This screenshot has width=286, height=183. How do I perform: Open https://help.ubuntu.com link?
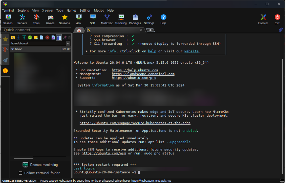[x=135, y=70]
